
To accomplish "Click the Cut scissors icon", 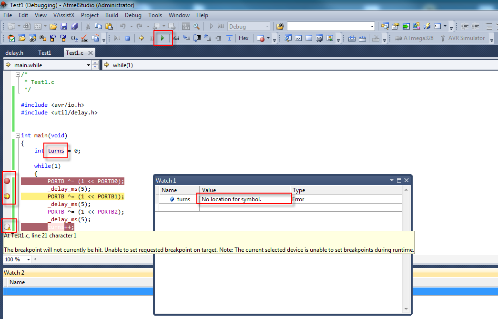I will pos(88,26).
